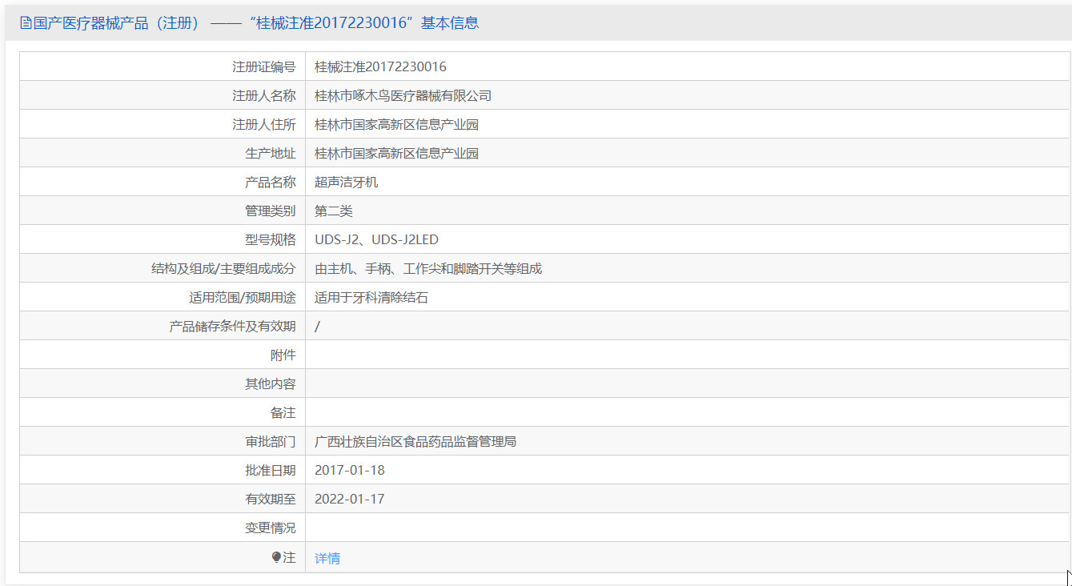Click the address value in 注册人住所 row
Viewport: 1072px width, 586px height.
point(396,124)
